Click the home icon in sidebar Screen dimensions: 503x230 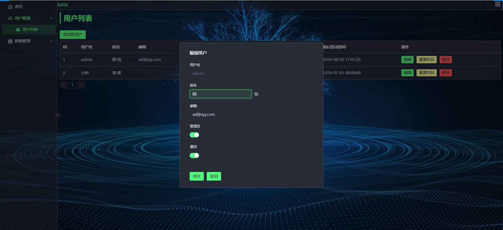coord(10,7)
